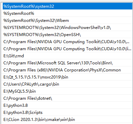Choose the NVIDIA Corporation PhysX Common path
The image size is (133, 124).
click(x=67, y=70)
